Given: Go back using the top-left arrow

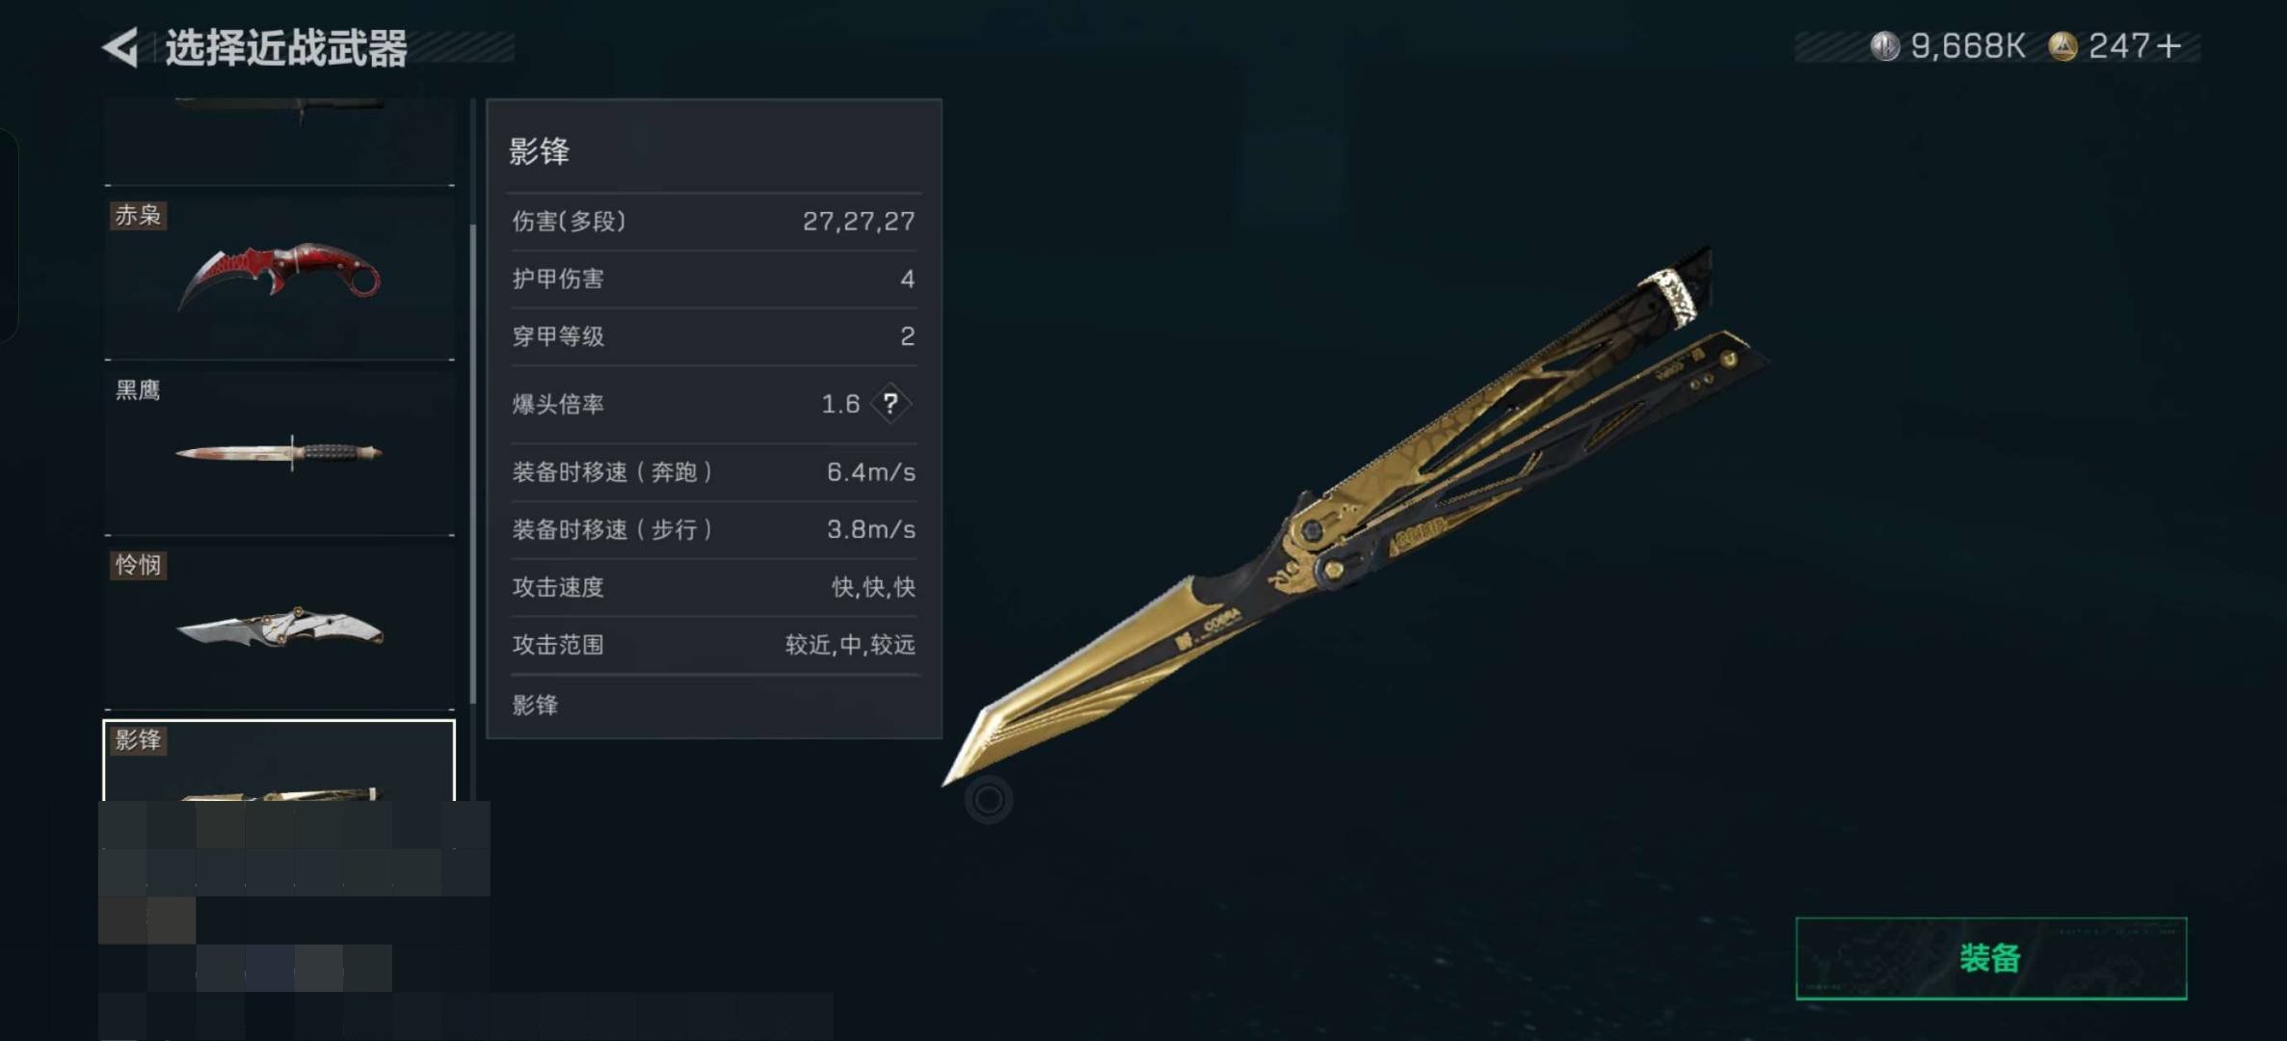Looking at the screenshot, I should 120,47.
